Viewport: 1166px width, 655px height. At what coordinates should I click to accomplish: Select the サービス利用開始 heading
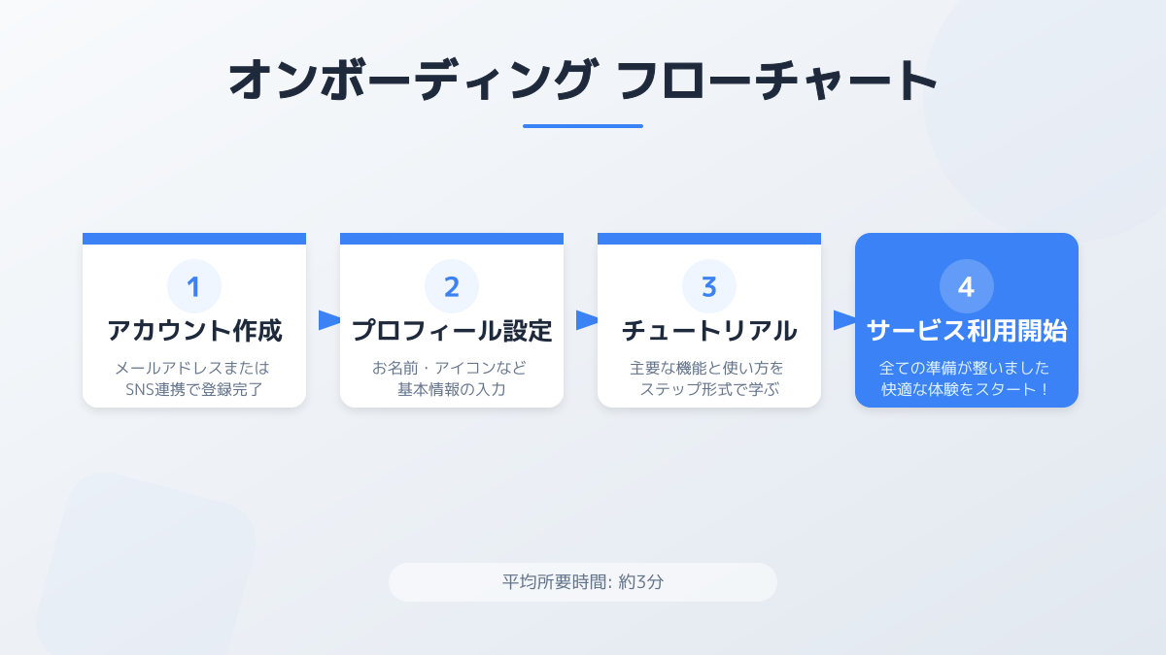967,331
